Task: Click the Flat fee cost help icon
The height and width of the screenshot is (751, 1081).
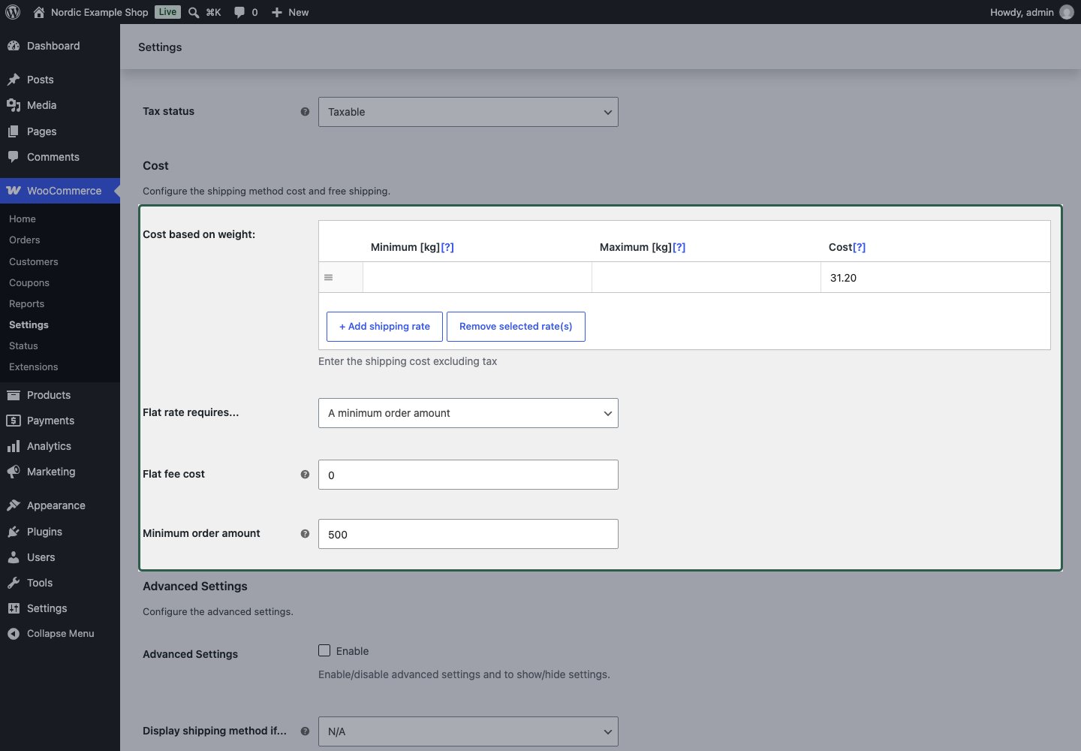Action: [x=305, y=475]
